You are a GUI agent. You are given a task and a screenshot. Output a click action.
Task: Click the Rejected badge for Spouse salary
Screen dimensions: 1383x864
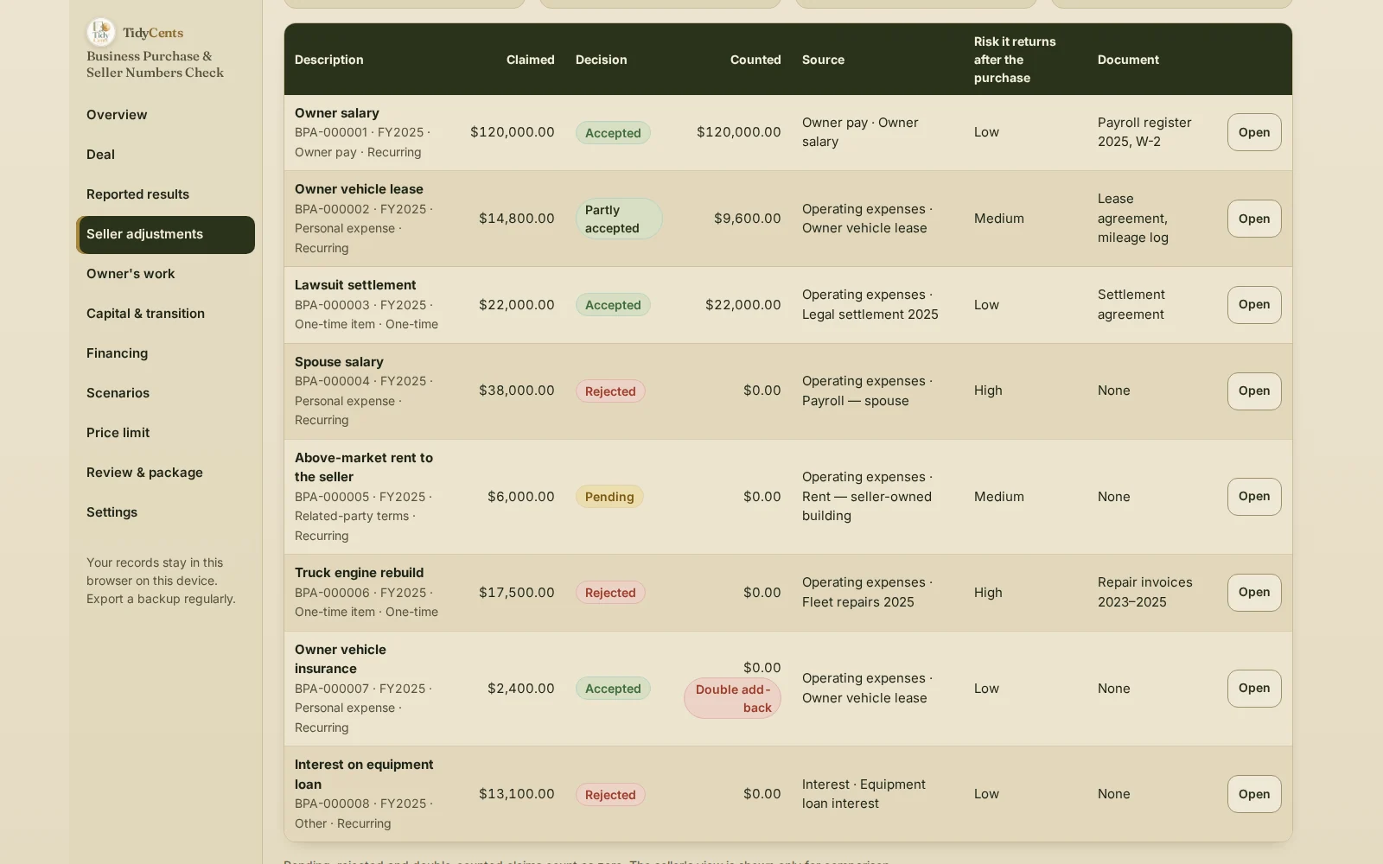pos(610,391)
